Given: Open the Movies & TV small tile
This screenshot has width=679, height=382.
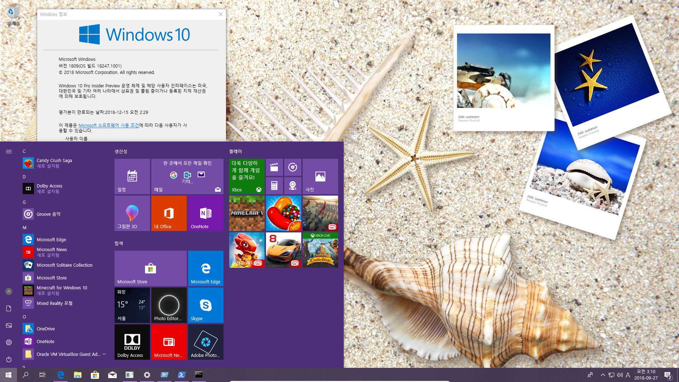Looking at the screenshot, I should [x=274, y=167].
